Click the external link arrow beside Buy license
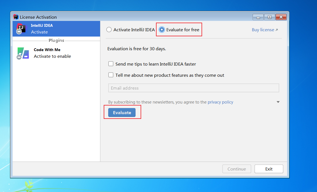317x192 pixels. tap(277, 30)
